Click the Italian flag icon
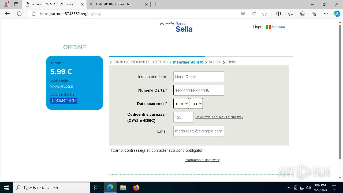The image size is (343, 193). (268, 27)
